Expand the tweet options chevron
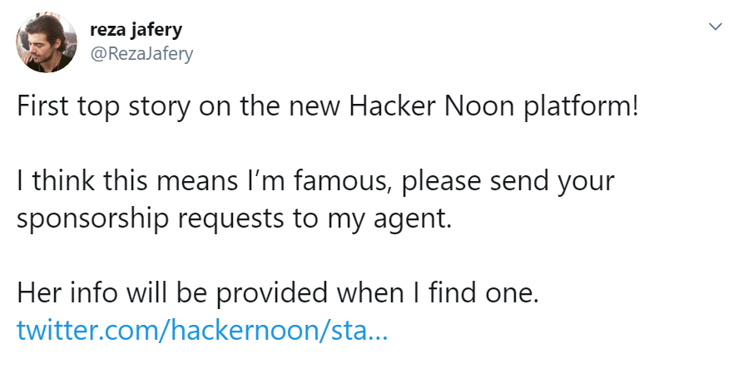 click(715, 27)
